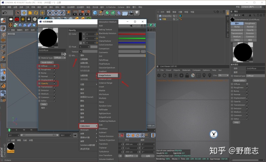Open the Octane menu in menu bar
Image resolution: width=266 pixels, height=162 pixels.
point(121,7)
